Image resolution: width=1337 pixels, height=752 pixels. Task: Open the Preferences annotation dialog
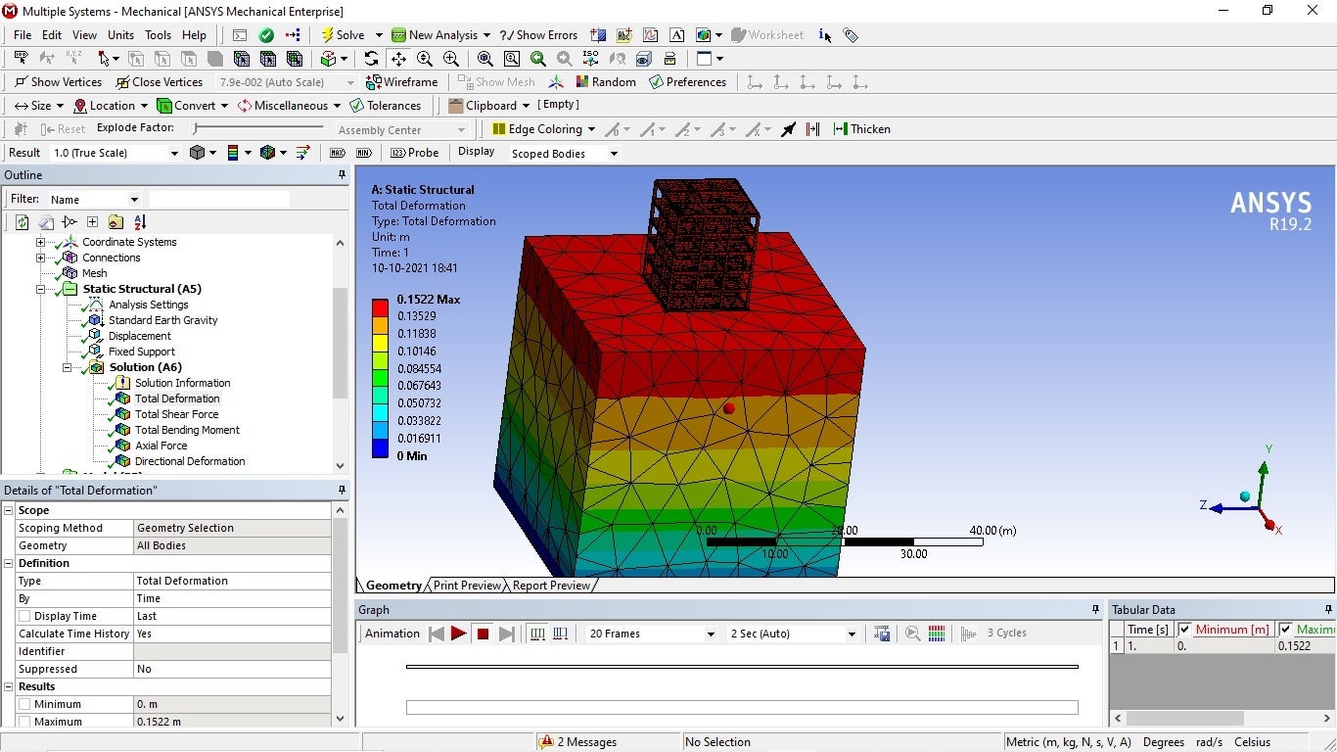click(x=687, y=82)
